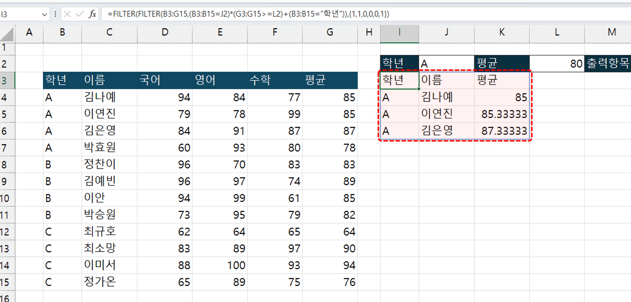
Task: Select column B header
Action: click(x=62, y=32)
